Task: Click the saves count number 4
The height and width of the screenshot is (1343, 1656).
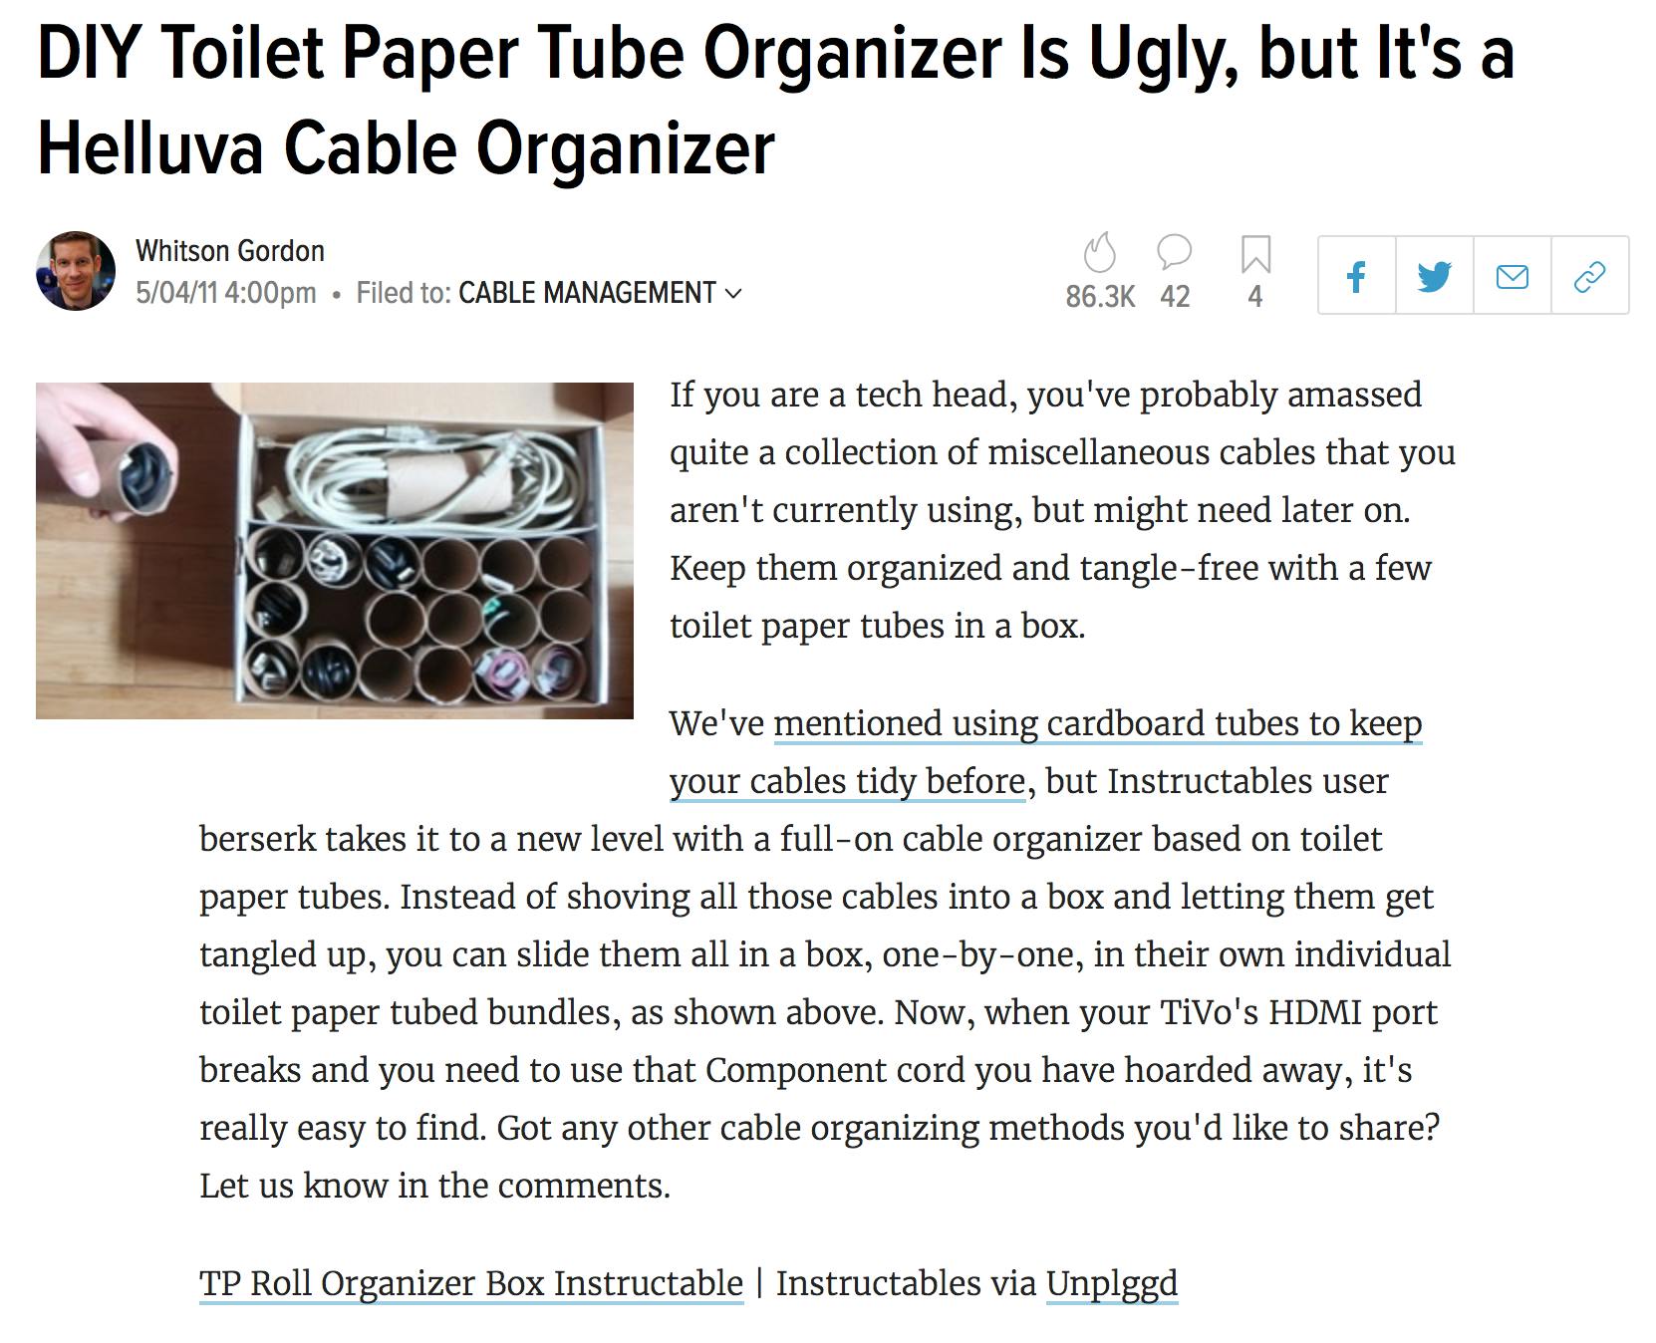Action: tap(1255, 297)
